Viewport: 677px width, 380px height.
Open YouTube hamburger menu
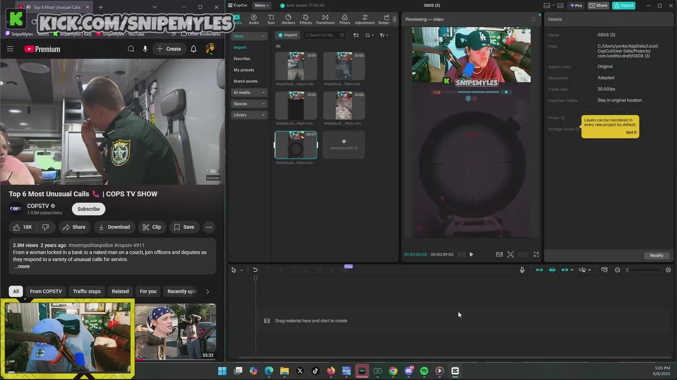click(10, 49)
